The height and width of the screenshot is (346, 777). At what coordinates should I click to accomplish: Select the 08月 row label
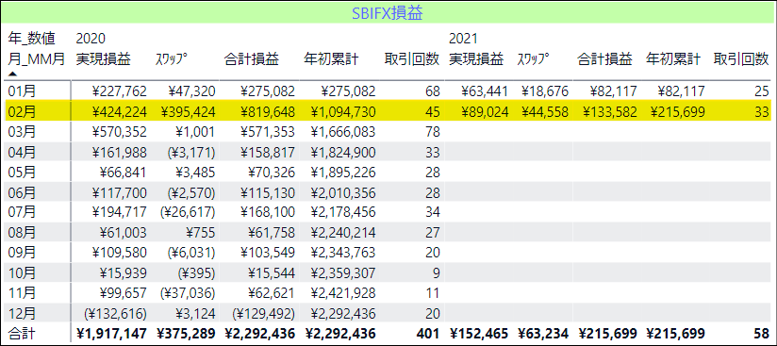click(x=22, y=233)
